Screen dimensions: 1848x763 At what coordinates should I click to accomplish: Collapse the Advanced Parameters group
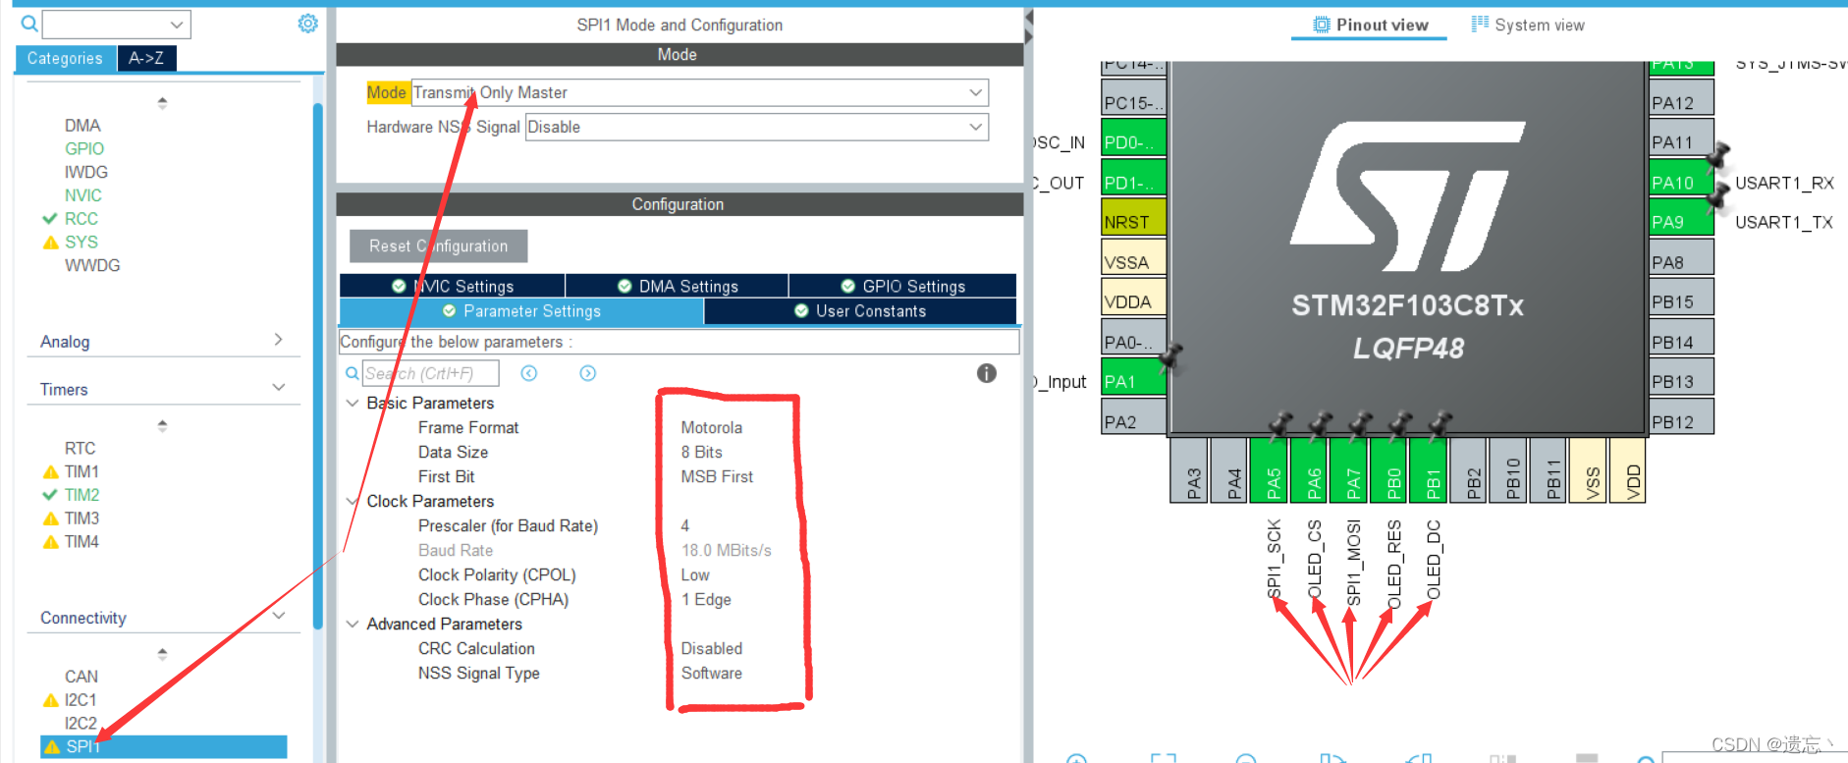[353, 624]
